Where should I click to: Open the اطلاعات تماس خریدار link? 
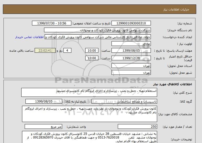tap(29, 37)
